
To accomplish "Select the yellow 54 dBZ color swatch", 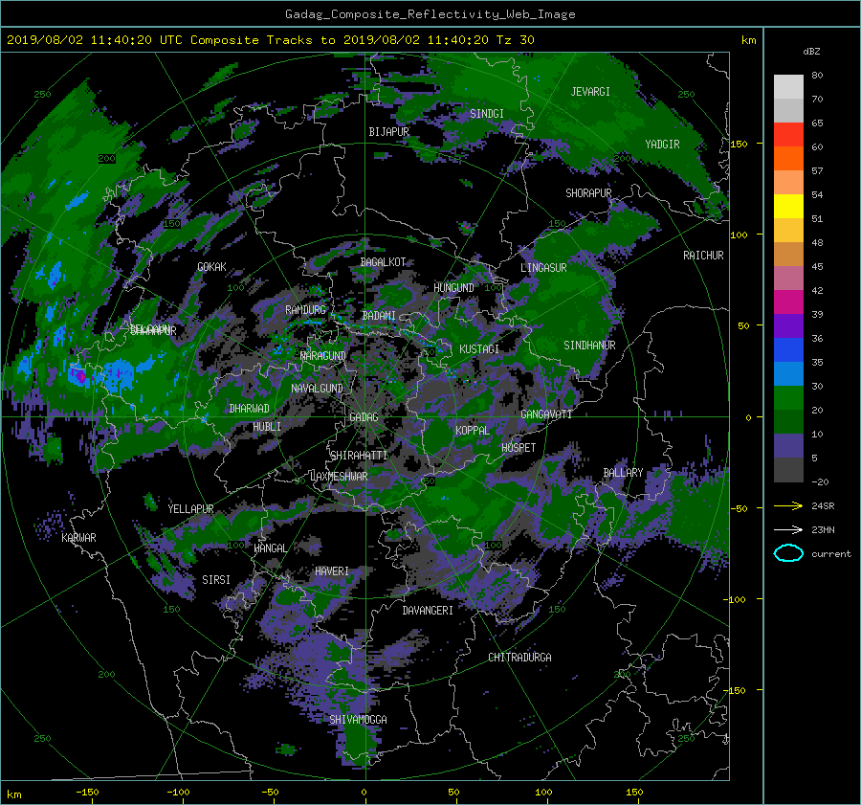I will click(788, 206).
